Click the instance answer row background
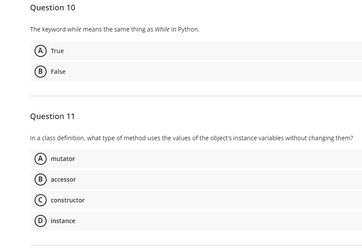The image size is (362, 252). [194, 221]
